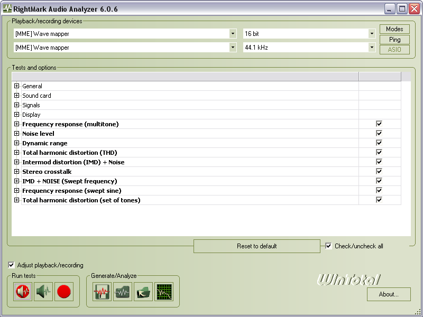
Task: Click the ASIO button
Action: (394, 50)
